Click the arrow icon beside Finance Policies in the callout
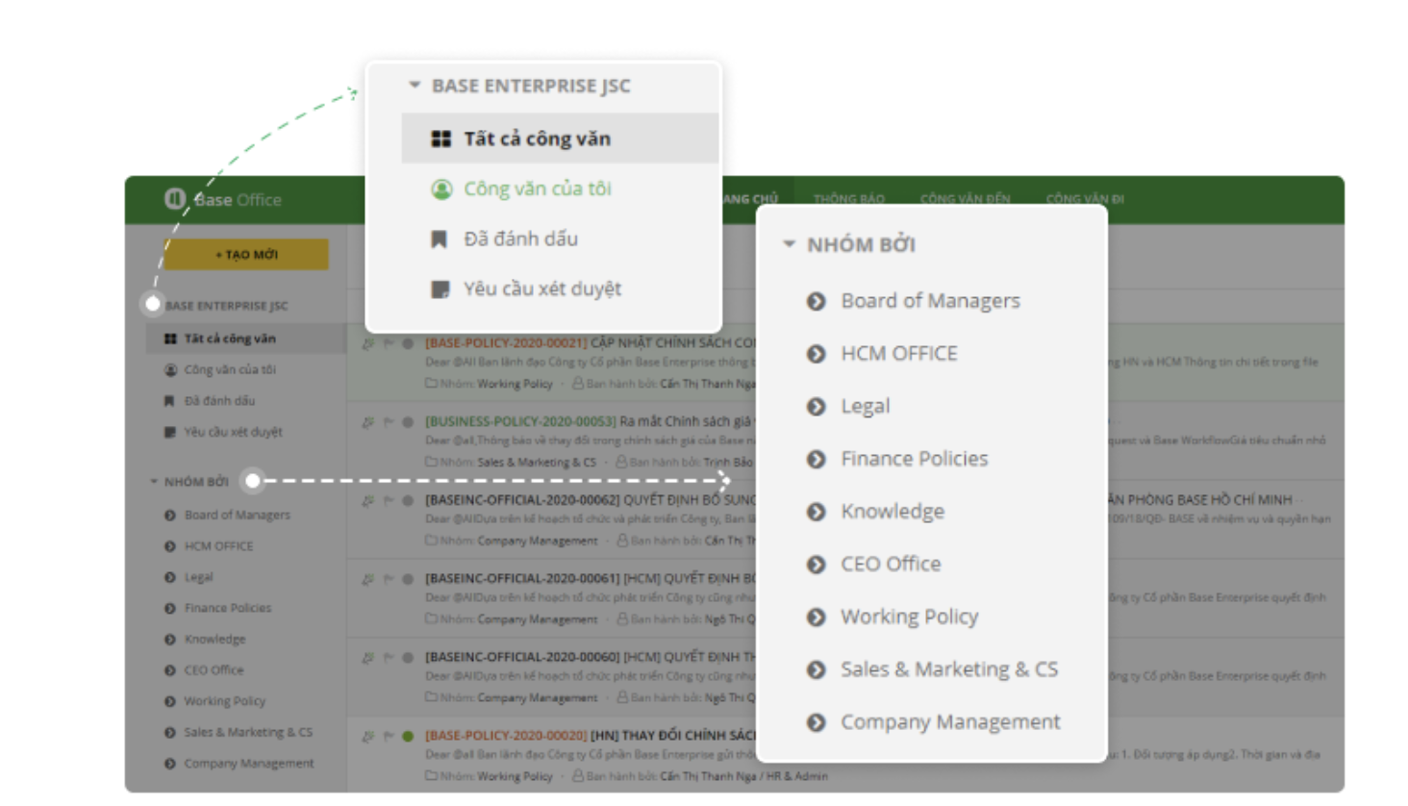Image resolution: width=1408 pixels, height=806 pixels. (x=817, y=459)
